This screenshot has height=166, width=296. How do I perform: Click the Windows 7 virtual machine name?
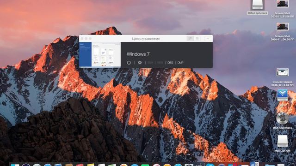(138, 54)
